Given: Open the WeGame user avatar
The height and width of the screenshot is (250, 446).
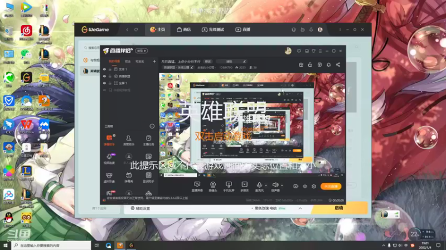Looking at the screenshot, I should click(320, 29).
